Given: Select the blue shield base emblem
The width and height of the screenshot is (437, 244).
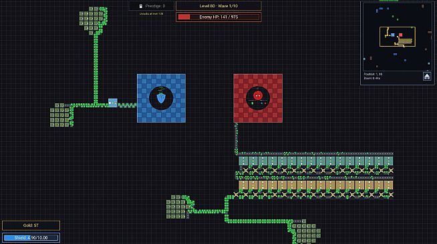Looking at the screenshot, I should tap(161, 98).
